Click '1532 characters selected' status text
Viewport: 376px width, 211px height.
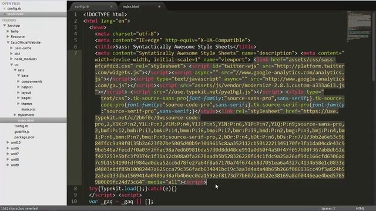(19, 209)
